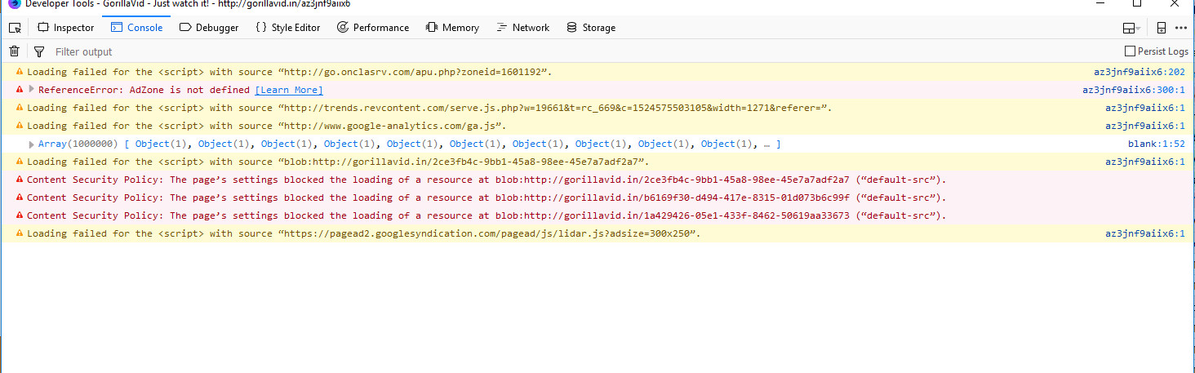Click warning icon on revcontent.com row
1195x373 pixels.
(x=20, y=108)
